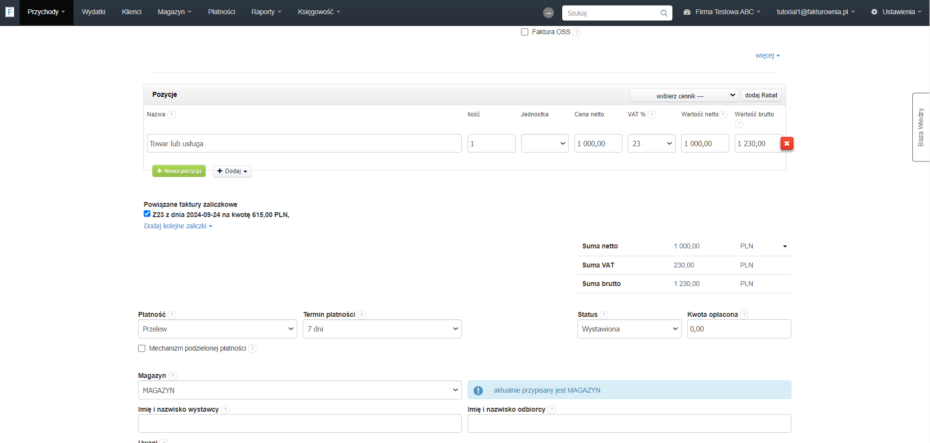Open the Raporty menu

point(266,12)
